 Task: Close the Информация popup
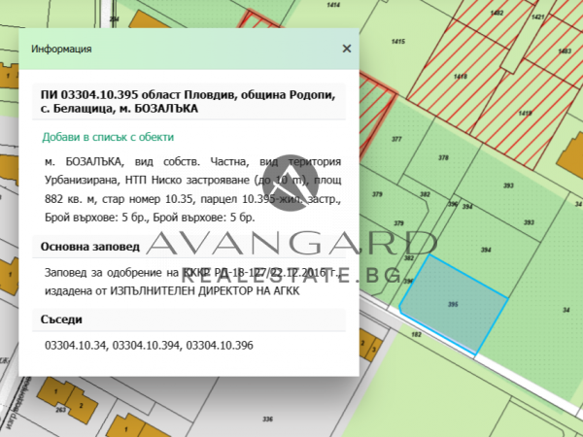coord(347,49)
